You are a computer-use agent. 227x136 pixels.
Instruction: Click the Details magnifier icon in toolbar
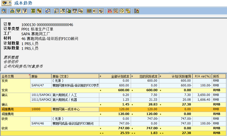(x=4, y=11)
